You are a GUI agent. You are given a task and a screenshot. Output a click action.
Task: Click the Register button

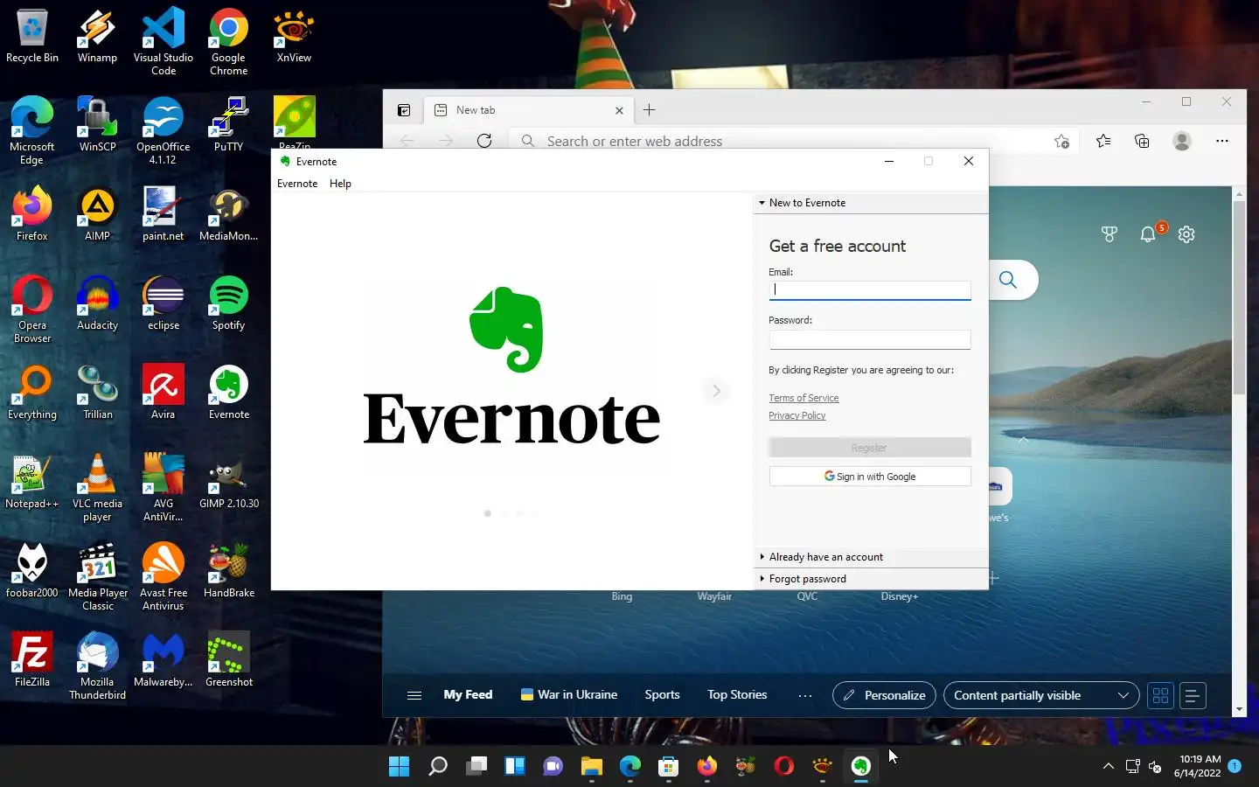click(870, 448)
